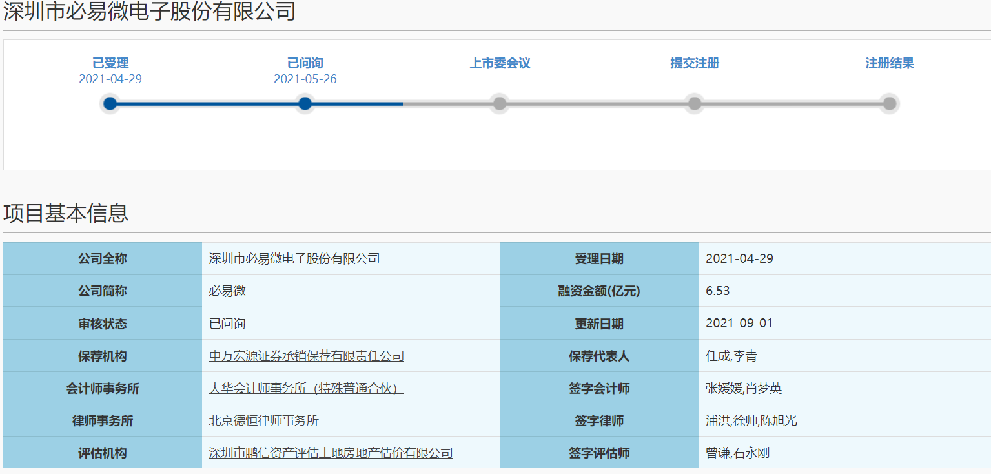991x474 pixels.
Task: Click the 项目基本信息 section heading
Action: tap(66, 213)
